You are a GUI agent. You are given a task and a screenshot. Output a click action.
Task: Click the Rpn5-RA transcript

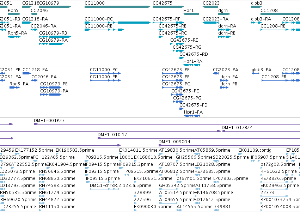[x=14, y=37]
